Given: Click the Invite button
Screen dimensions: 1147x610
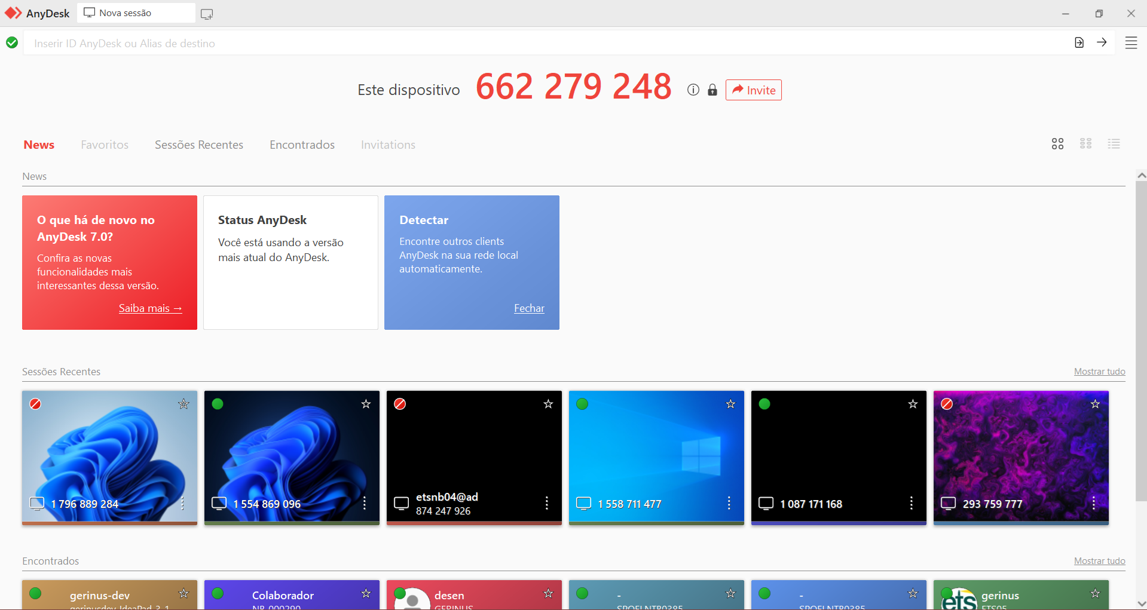Looking at the screenshot, I should (x=753, y=90).
